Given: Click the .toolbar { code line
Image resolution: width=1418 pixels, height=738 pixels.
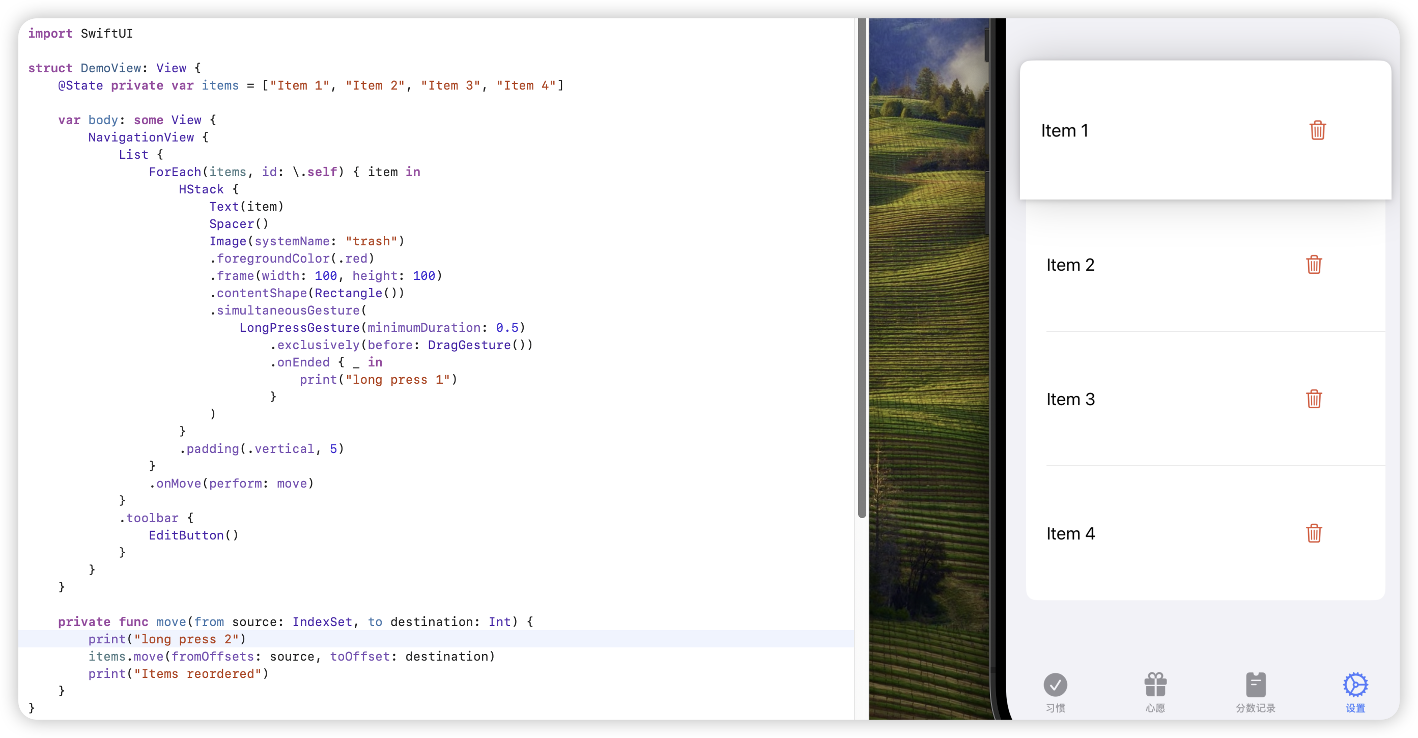Looking at the screenshot, I should click(156, 519).
